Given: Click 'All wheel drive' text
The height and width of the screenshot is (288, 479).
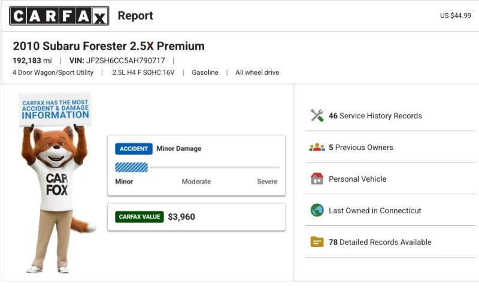Looking at the screenshot, I should click(x=257, y=72).
